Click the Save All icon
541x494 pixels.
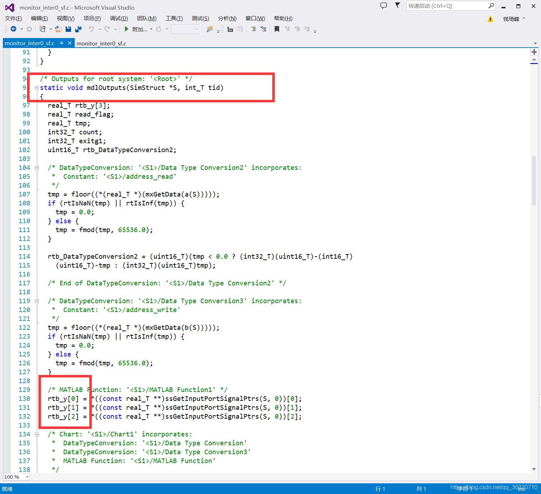click(78, 29)
